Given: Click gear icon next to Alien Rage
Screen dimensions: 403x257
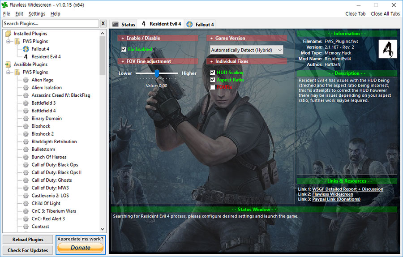Looking at the screenshot, I should point(26,80).
